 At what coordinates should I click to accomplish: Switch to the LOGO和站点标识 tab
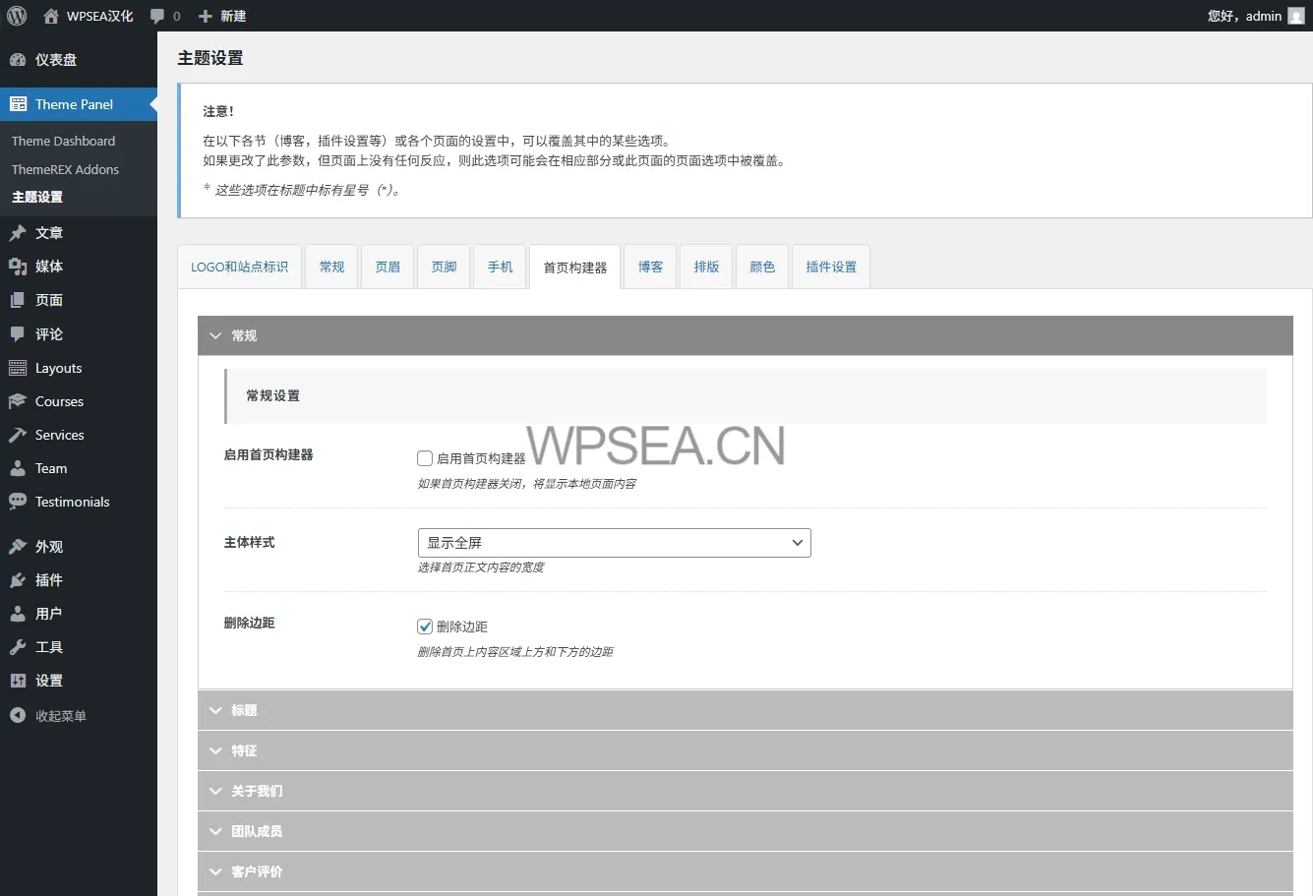tap(239, 267)
